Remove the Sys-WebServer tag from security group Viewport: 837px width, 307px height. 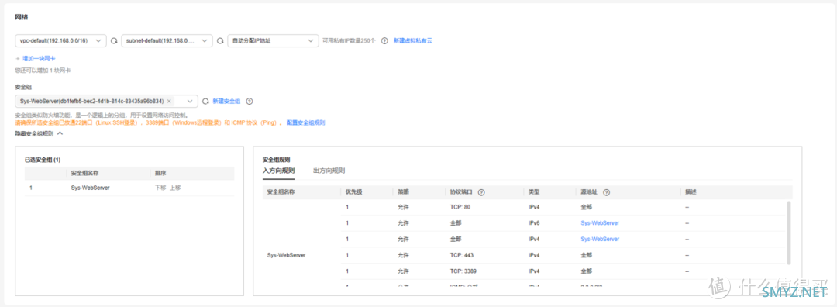tap(169, 101)
